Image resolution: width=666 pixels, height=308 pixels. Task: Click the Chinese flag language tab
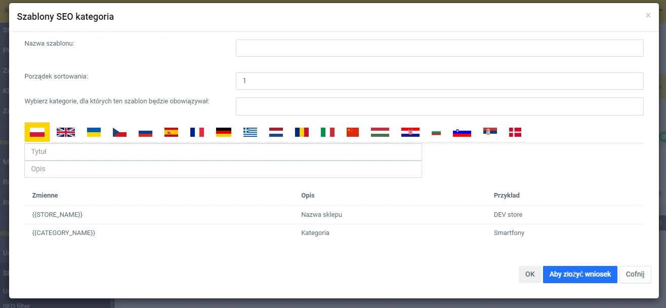[x=352, y=132]
